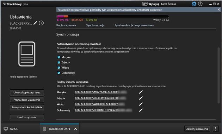Click the BlackBerry Link logo
Image resolution: width=222 pixels, height=134 pixels.
(x=16, y=4)
